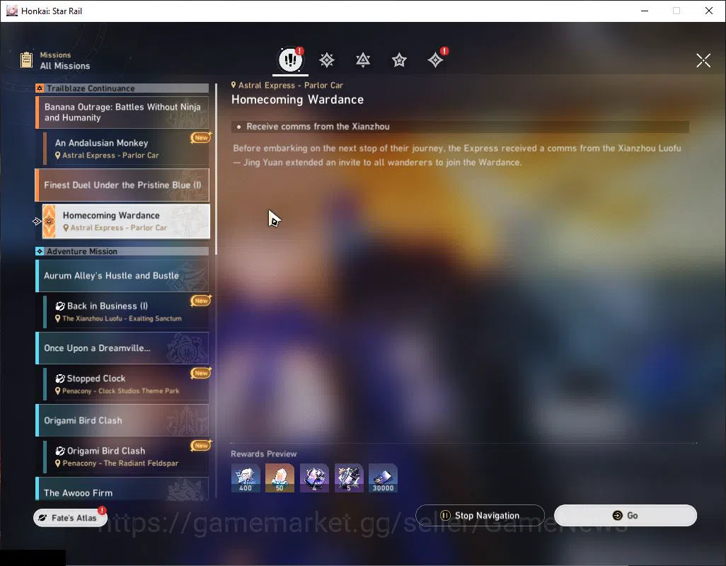Select Once Upon a Dreamville mission group

coord(122,348)
